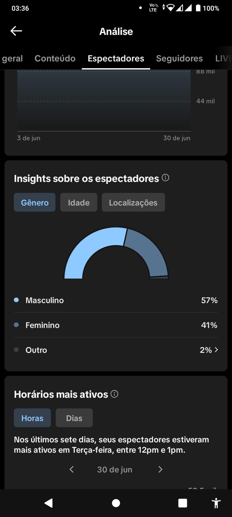Open info icon next to Horários mais ativos
Viewport: 232px width, 517px height.
point(114,394)
